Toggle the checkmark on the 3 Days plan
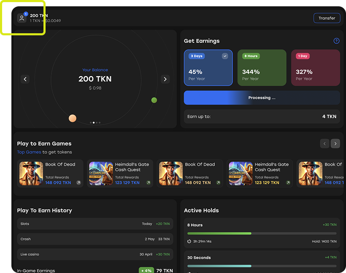This screenshot has height=273, width=346. pyautogui.click(x=225, y=56)
